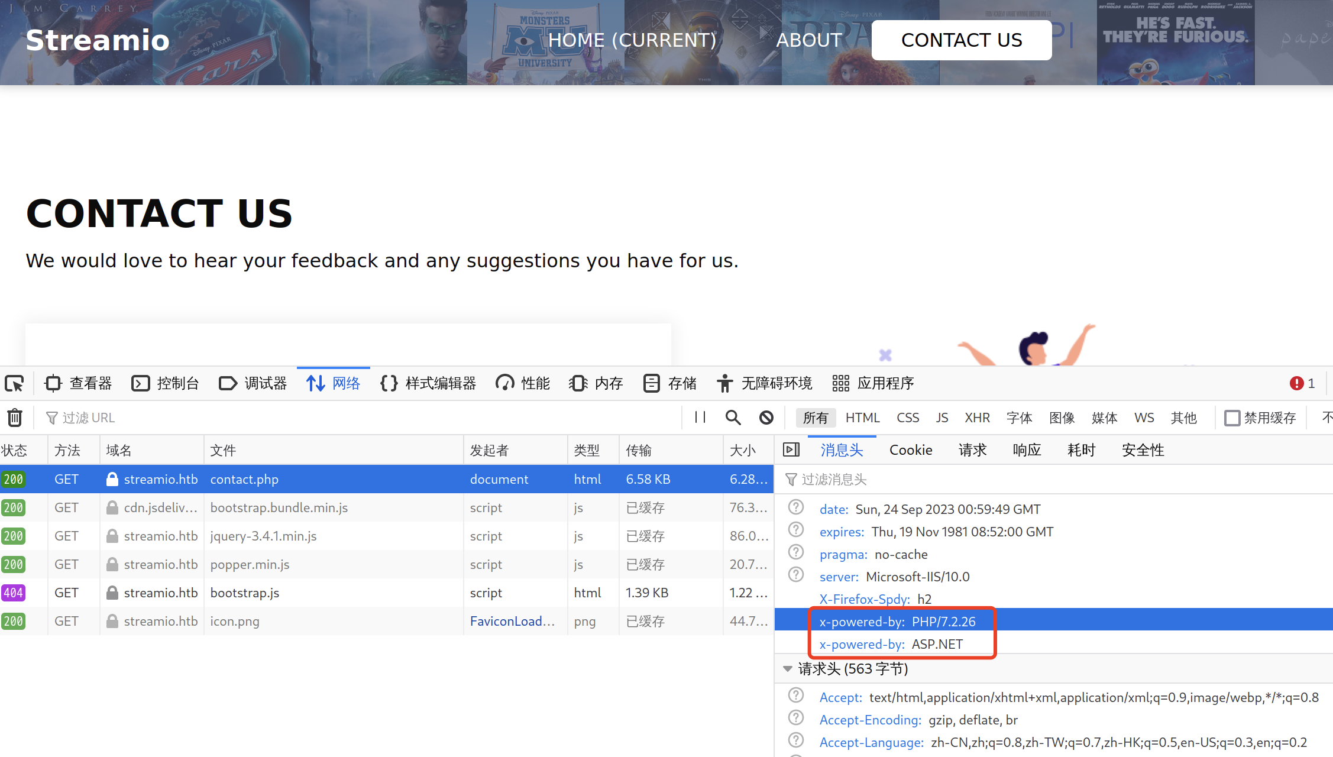The image size is (1333, 757).
Task: Open request blocking icon
Action: pos(766,418)
